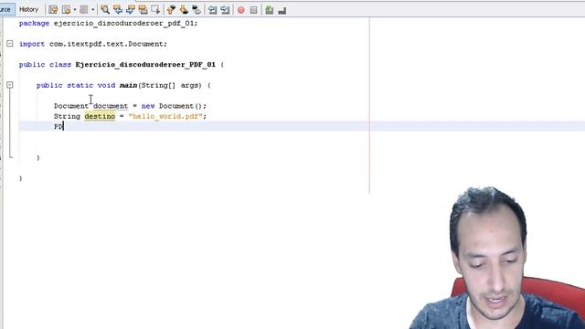Viewport: 585px width, 329px height.
Task: Toggle bookmark on current line
Action: (x=197, y=10)
